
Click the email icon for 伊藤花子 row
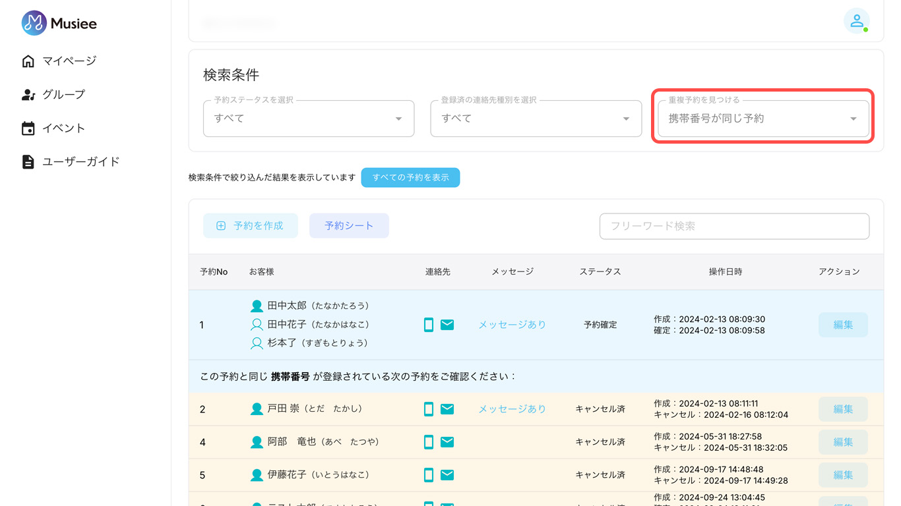tap(447, 475)
